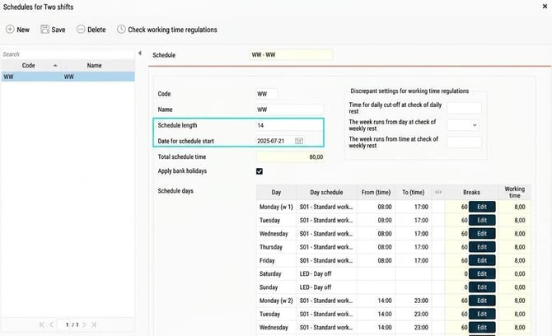This screenshot has height=336, width=552.
Task: Save the schedule with Save button
Action: click(x=53, y=30)
